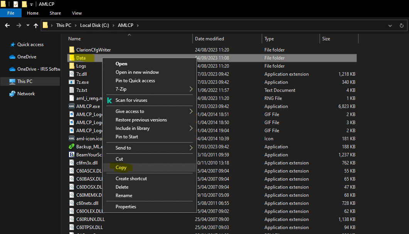Image resolution: width=409 pixels, height=234 pixels.
Task: Choose Cut from the context menu
Action: (150, 159)
